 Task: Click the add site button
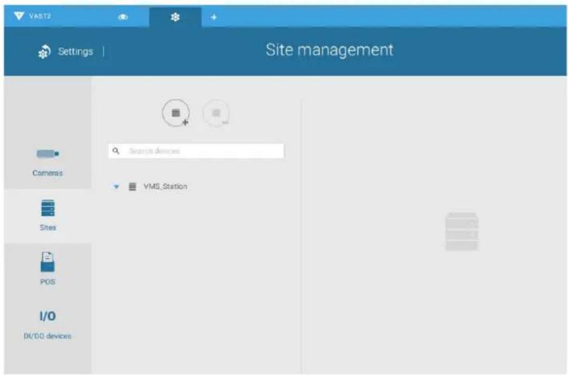176,113
